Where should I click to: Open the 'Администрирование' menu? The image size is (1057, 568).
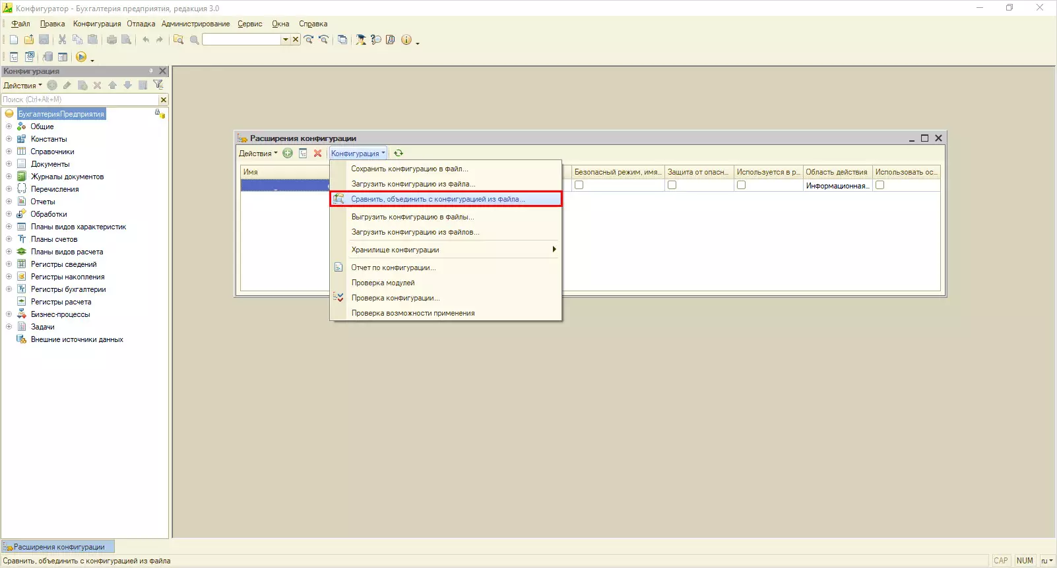pyautogui.click(x=195, y=24)
